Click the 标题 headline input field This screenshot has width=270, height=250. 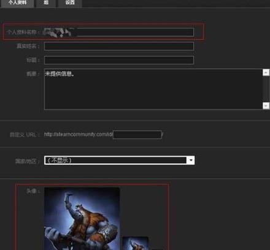(x=119, y=60)
